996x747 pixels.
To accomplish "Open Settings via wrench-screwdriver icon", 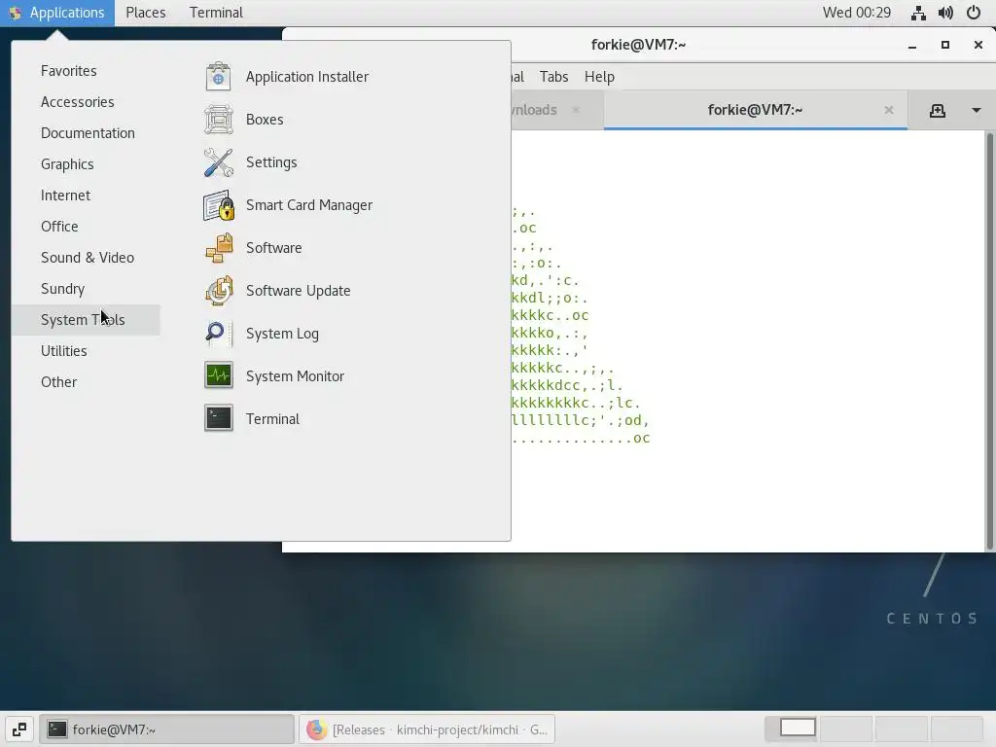I will tap(219, 162).
